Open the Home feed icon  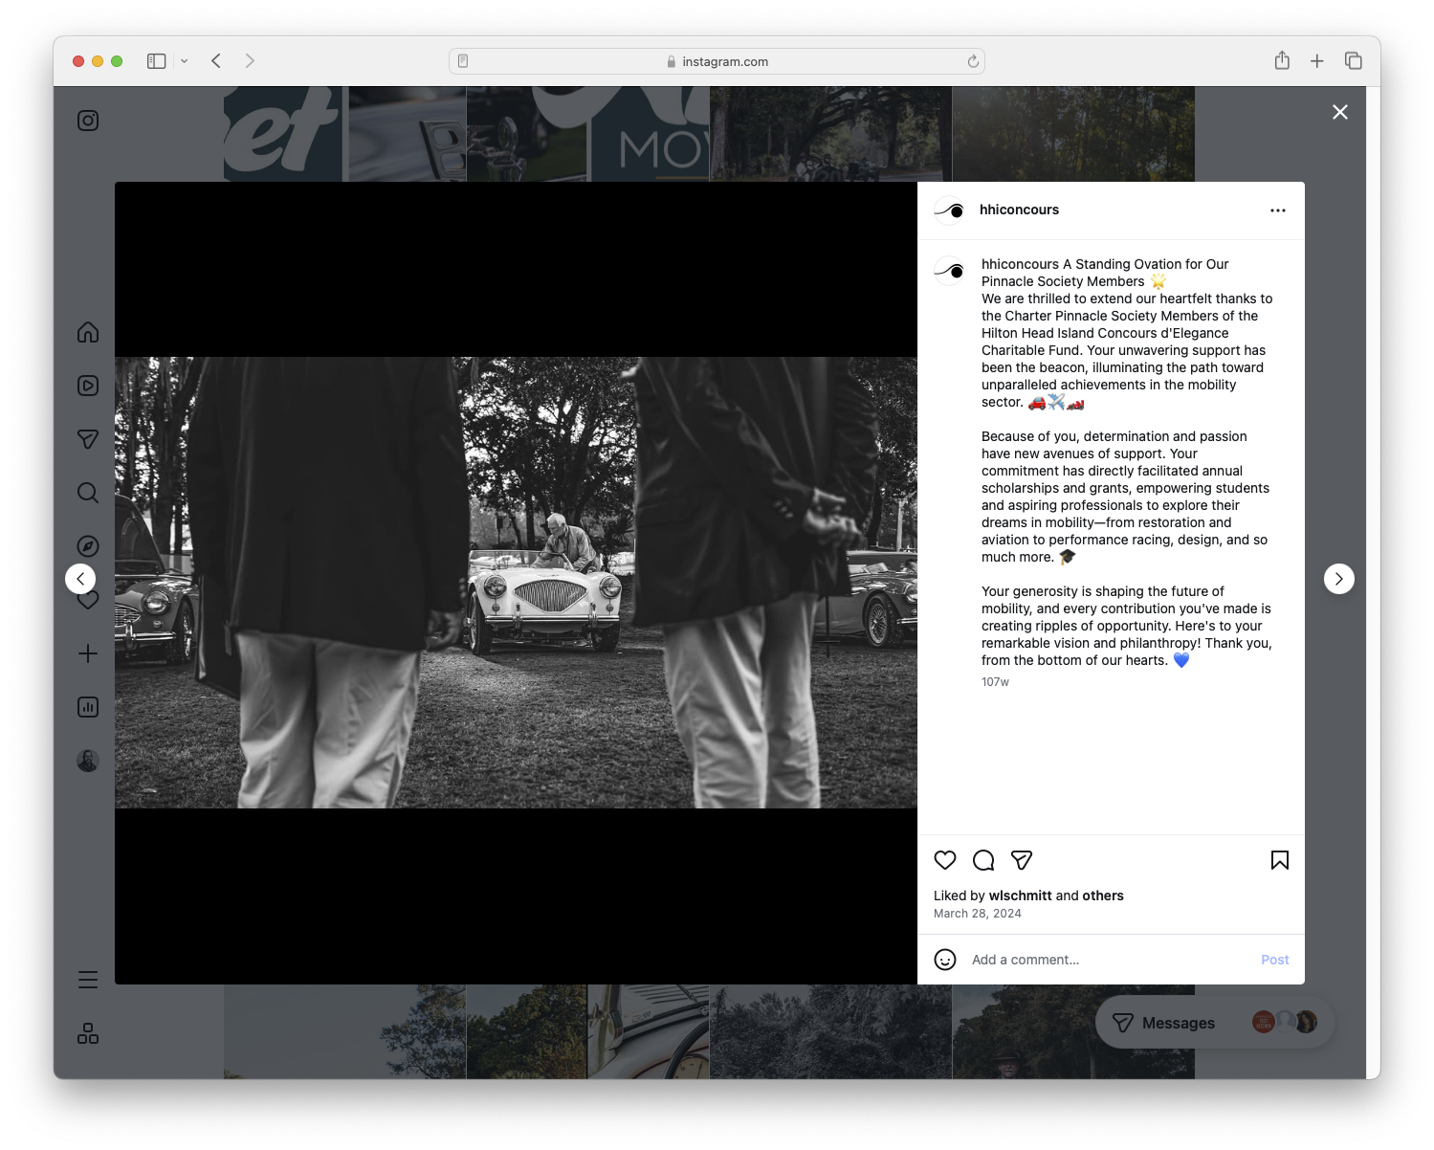(x=87, y=332)
